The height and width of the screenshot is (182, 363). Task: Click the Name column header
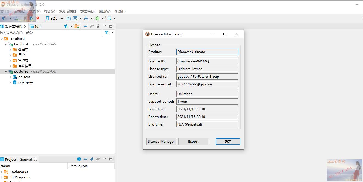pos(5,166)
